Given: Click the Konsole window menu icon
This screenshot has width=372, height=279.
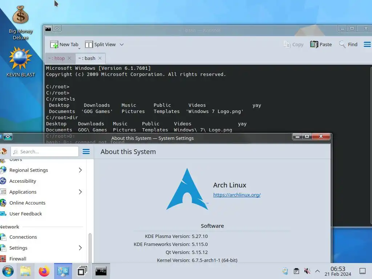Looking at the screenshot, I should [48, 29].
